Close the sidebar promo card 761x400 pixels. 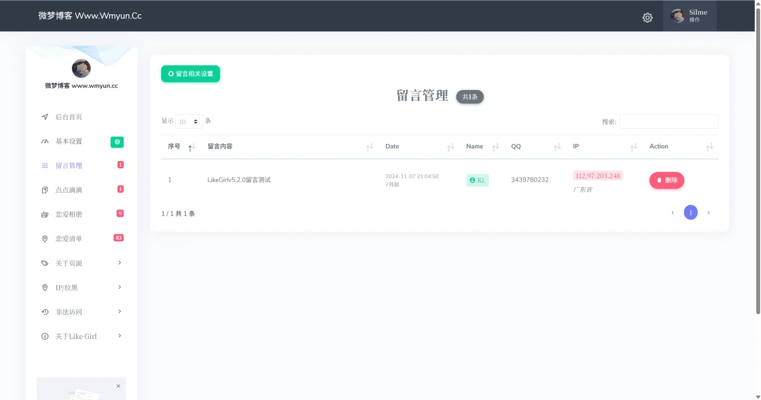pos(118,386)
